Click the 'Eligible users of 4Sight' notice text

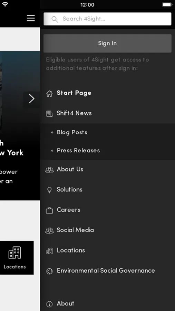97,64
